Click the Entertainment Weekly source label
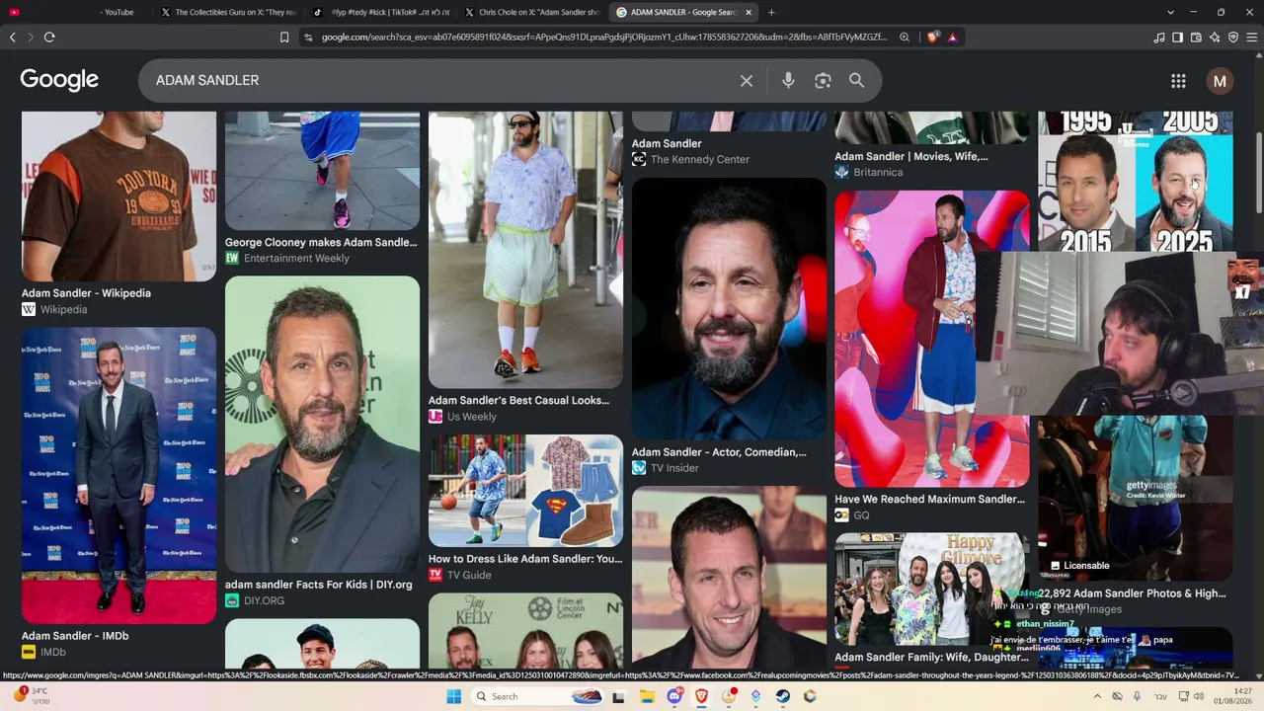Image resolution: width=1264 pixels, height=711 pixels. tap(296, 258)
